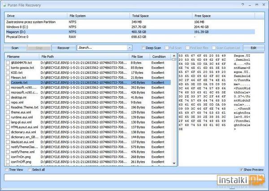Tick the checkbox for konto goscia.txt
Viewport: 269px width, 191px height.
(x=8, y=68)
